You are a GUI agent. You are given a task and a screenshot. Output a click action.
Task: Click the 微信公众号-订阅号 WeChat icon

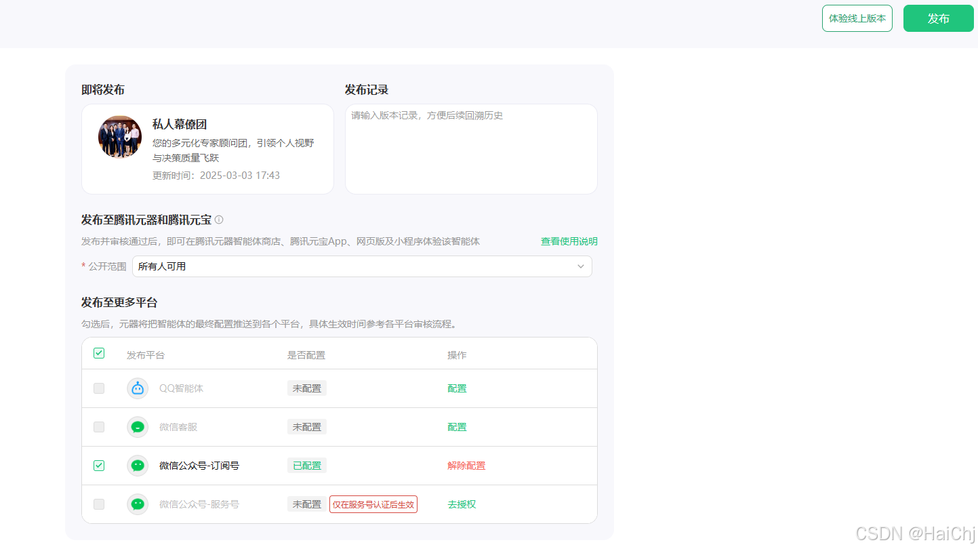click(x=138, y=466)
